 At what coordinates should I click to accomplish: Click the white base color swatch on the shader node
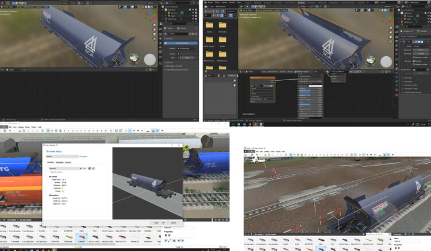(315, 86)
